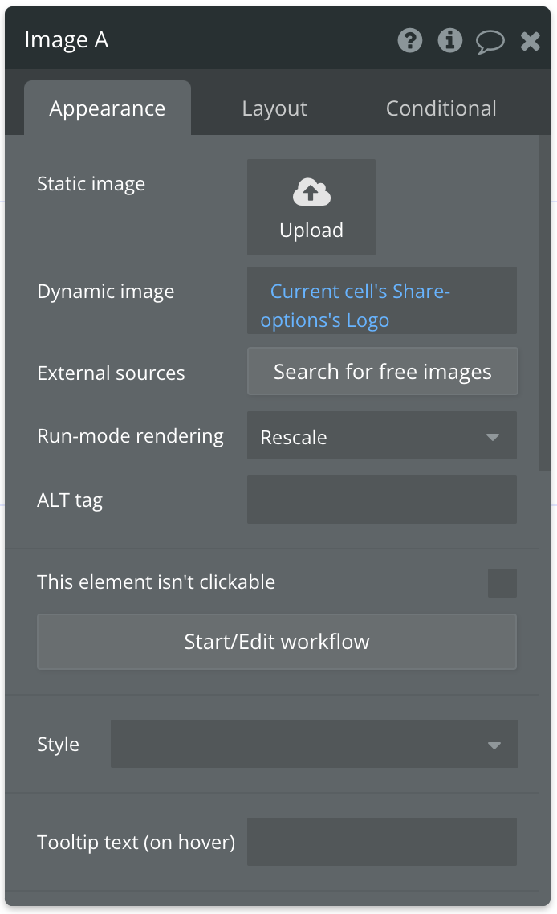Open the help question mark icon

[x=410, y=41]
